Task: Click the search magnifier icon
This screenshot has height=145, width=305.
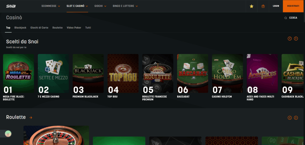Action: point(286,18)
